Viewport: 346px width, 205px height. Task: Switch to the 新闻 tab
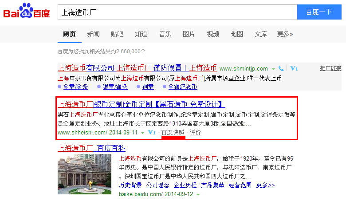[93, 34]
